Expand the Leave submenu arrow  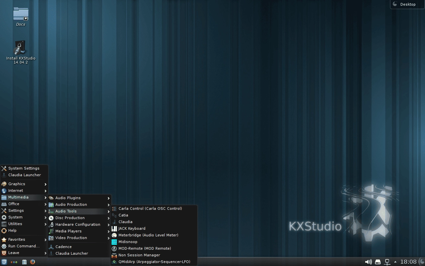(x=45, y=253)
